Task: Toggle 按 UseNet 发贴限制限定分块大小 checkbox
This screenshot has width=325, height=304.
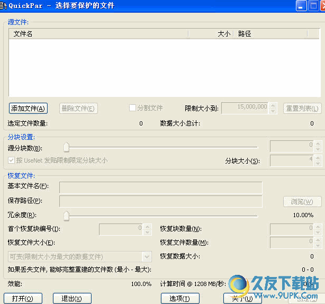Action: [x=11, y=160]
